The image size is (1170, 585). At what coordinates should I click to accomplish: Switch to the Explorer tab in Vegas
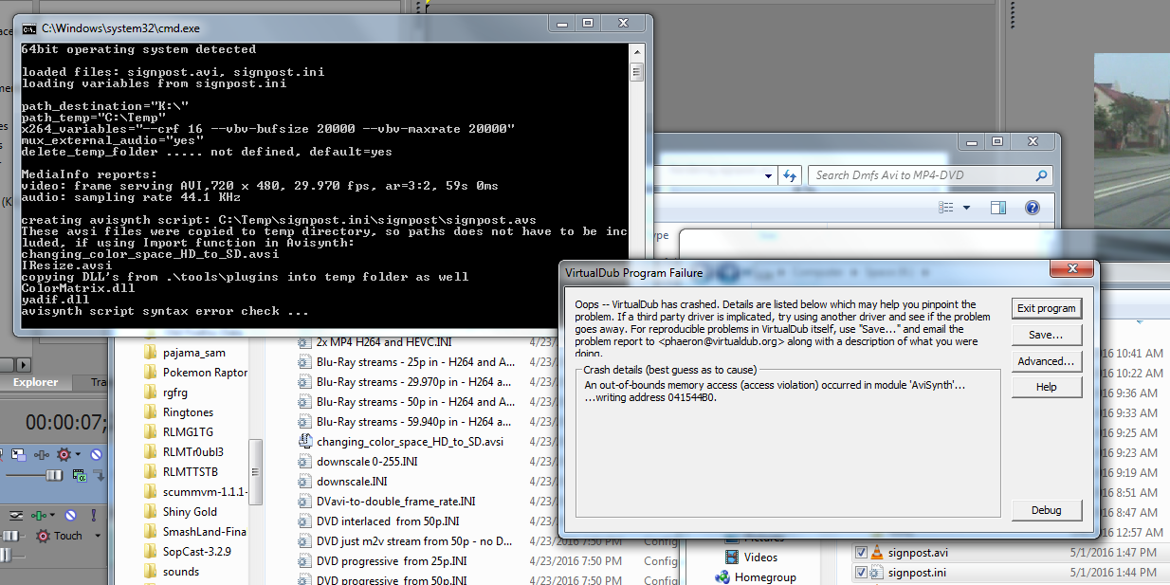click(35, 382)
